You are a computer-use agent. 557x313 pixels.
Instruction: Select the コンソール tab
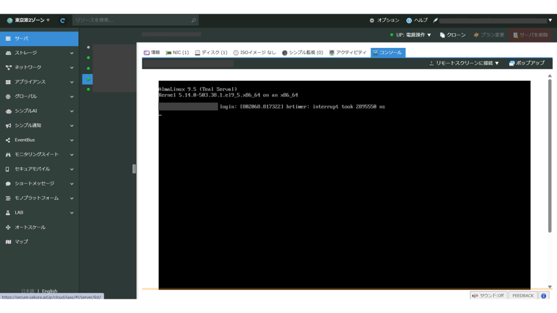pyautogui.click(x=387, y=53)
